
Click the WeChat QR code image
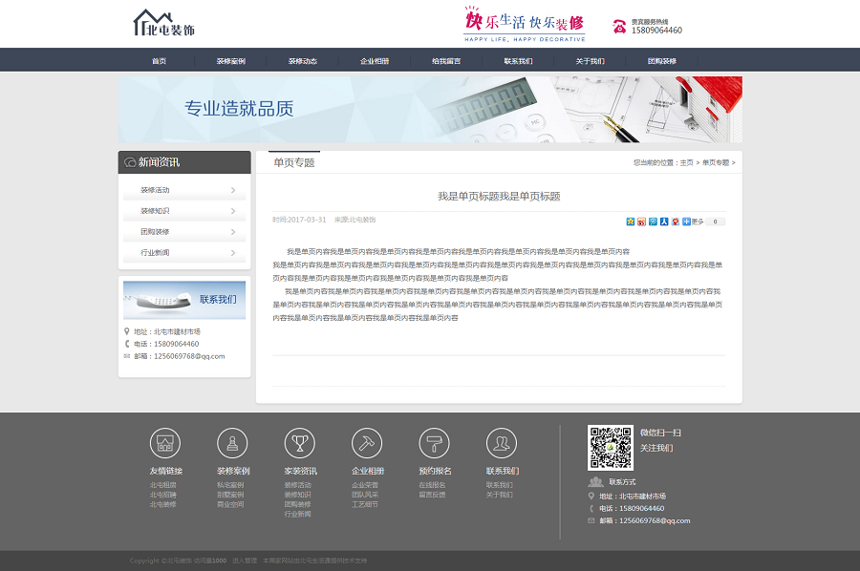610,447
